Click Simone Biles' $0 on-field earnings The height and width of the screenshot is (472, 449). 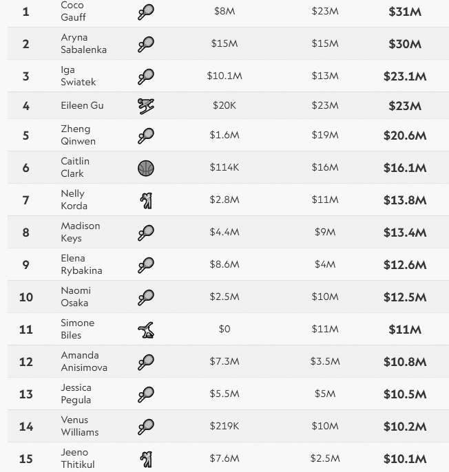(224, 330)
